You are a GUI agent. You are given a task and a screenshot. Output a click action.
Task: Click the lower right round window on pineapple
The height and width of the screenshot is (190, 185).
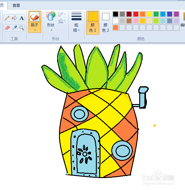[x=122, y=151]
